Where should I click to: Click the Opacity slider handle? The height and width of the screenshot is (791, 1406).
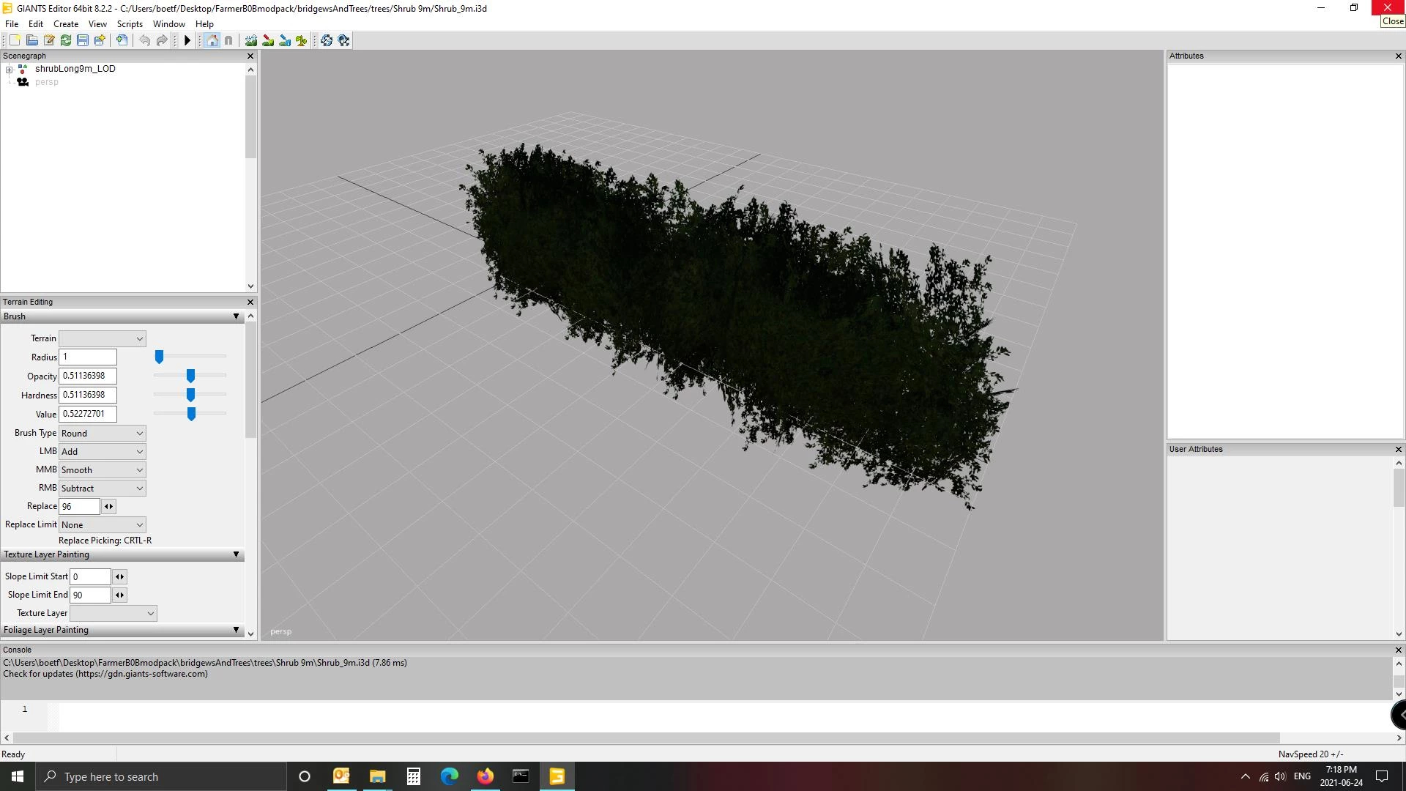(x=190, y=376)
